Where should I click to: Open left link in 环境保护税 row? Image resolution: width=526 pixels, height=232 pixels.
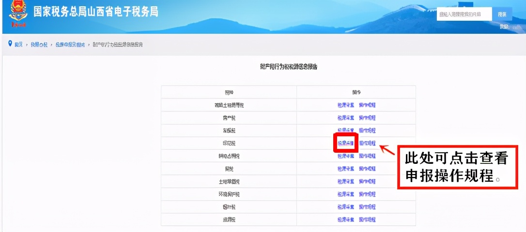(346, 194)
